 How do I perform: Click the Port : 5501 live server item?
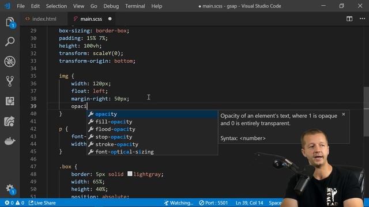(x=213, y=203)
